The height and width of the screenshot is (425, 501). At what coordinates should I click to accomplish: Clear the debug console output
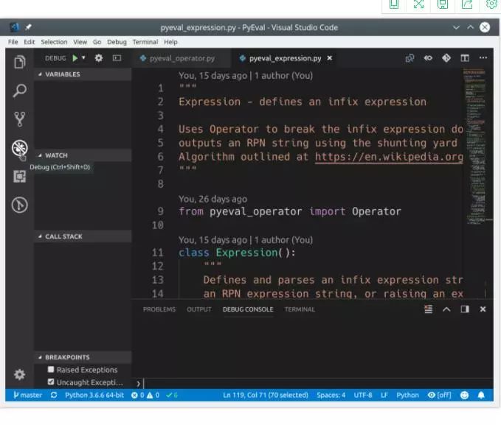click(428, 309)
